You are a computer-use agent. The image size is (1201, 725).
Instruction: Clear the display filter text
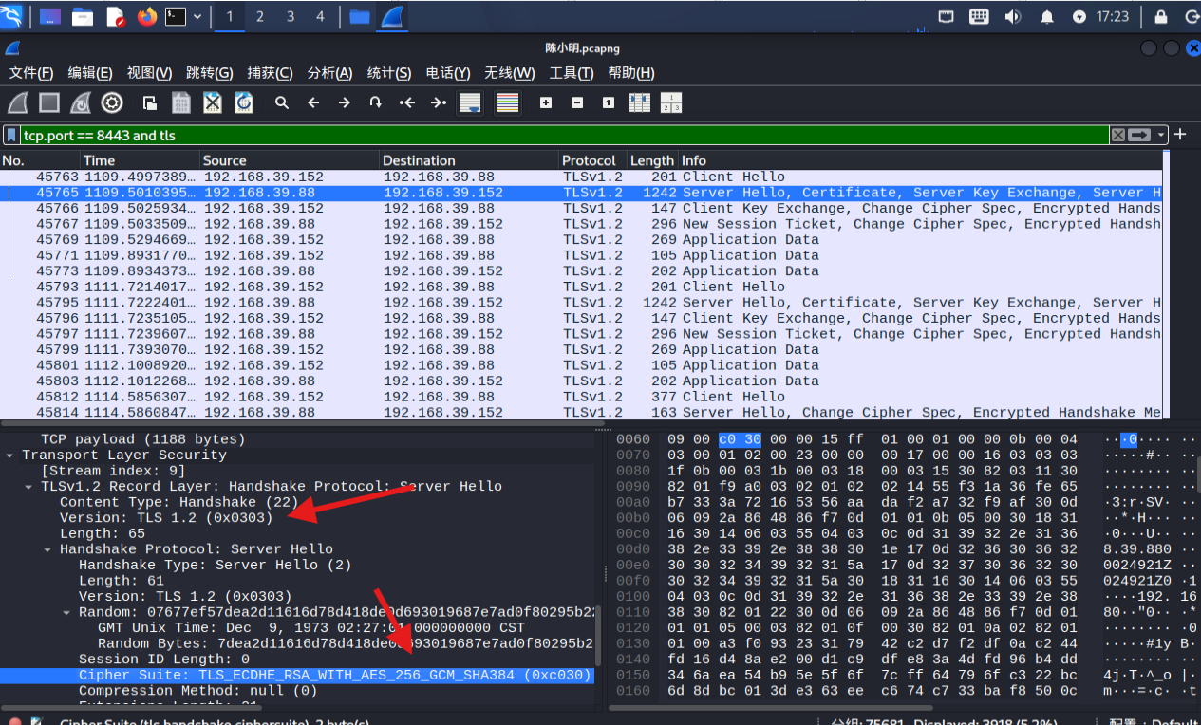coord(1118,135)
